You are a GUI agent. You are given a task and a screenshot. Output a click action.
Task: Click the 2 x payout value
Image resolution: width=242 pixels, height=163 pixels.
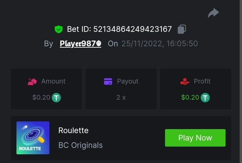(121, 98)
